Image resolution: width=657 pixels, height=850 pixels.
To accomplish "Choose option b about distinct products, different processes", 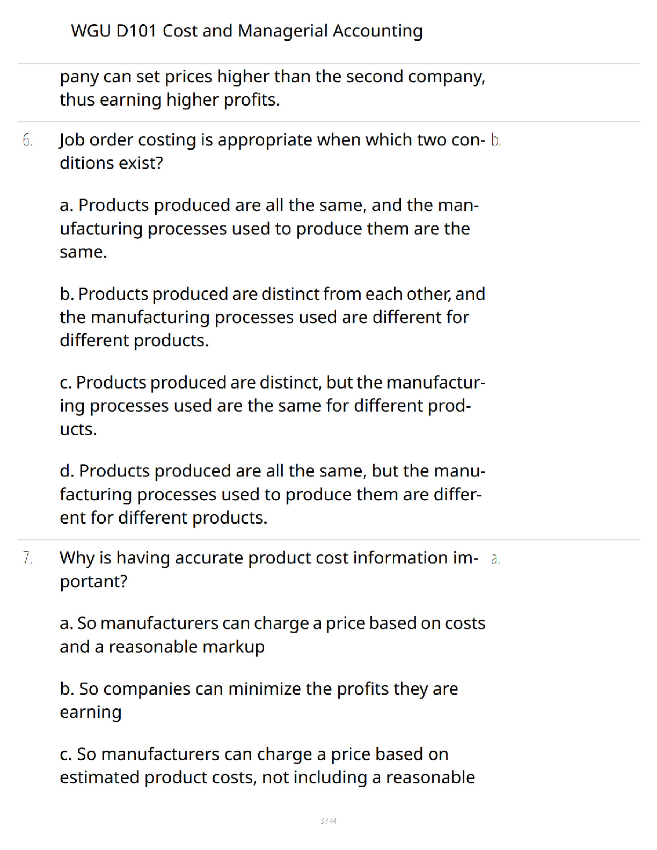I will [x=273, y=317].
